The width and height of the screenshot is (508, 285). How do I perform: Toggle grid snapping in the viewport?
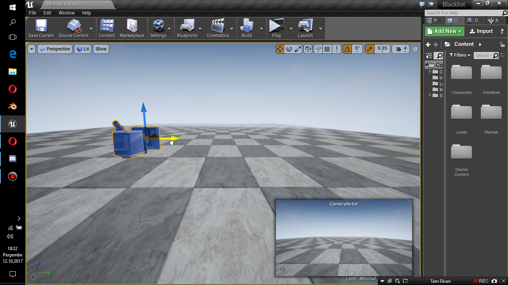tap(327, 49)
